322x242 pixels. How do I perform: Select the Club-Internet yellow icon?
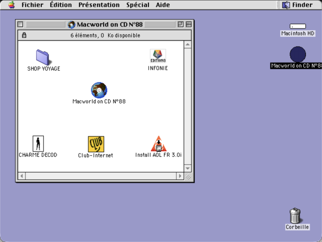[x=96, y=144]
